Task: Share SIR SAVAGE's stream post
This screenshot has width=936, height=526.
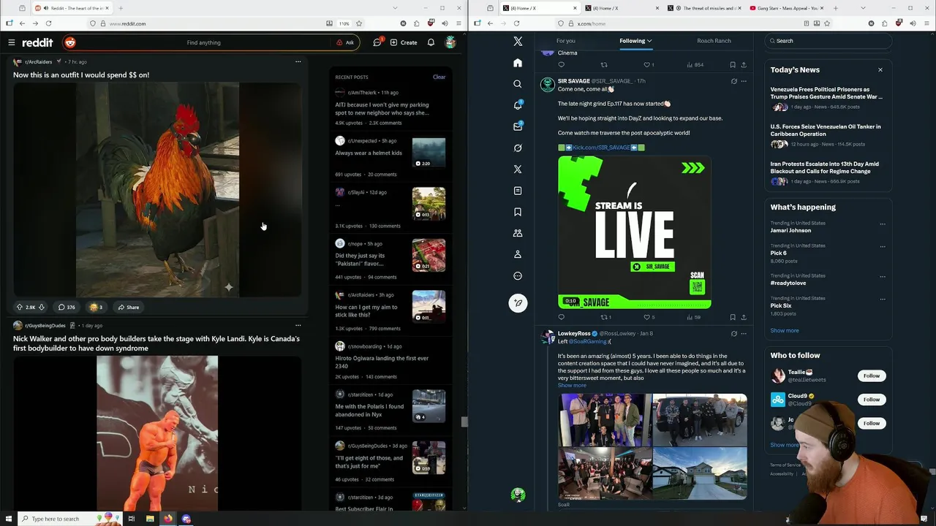Action: [744, 317]
